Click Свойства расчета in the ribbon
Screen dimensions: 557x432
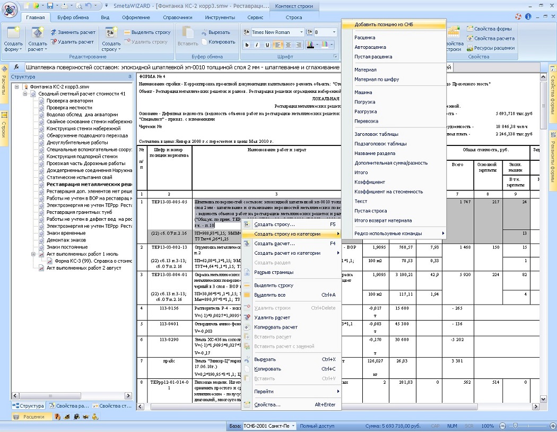(490, 38)
